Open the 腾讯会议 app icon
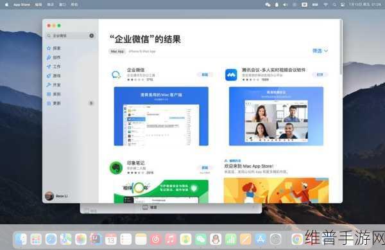Image resolution: width=385 pixels, height=250 pixels. [231, 75]
